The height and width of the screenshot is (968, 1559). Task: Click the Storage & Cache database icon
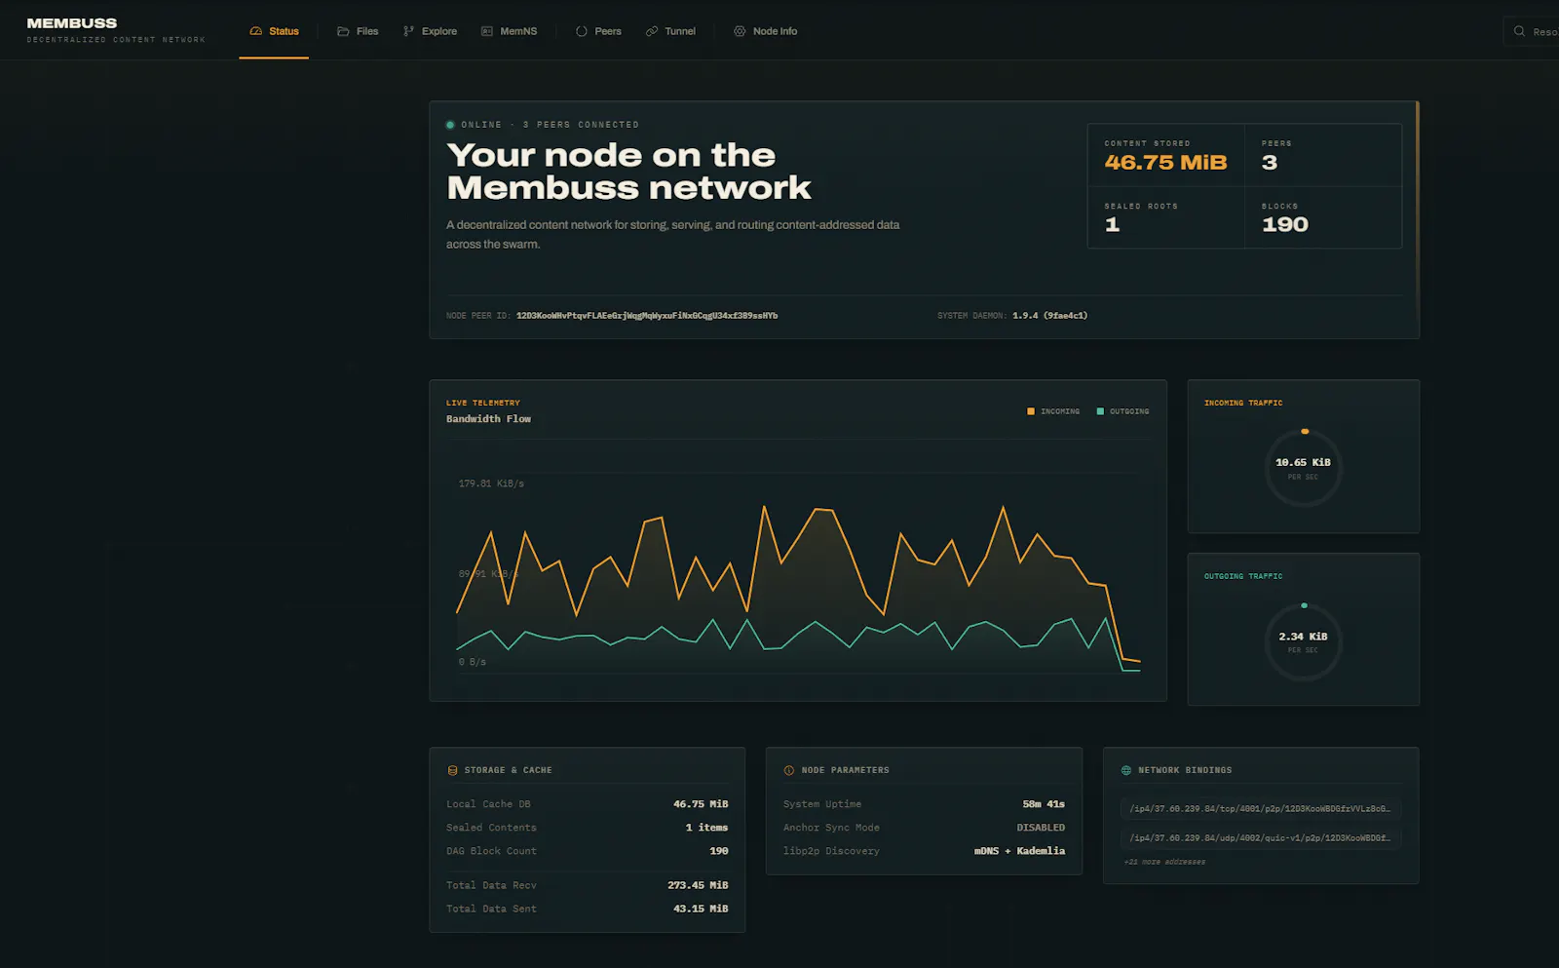(452, 770)
